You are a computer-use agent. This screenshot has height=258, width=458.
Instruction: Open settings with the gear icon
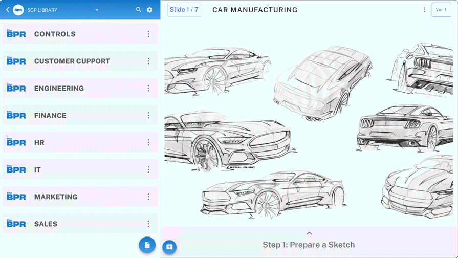pos(149,10)
